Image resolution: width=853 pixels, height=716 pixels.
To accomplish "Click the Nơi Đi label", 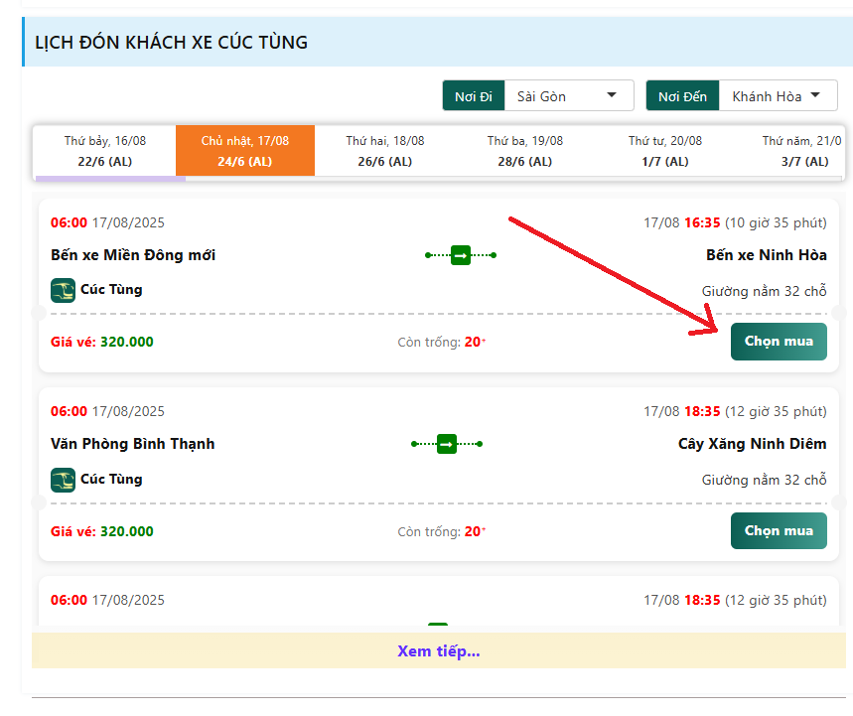I will coord(474,96).
